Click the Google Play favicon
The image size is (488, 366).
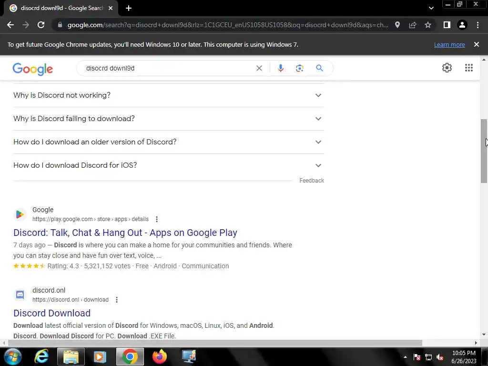[20, 214]
